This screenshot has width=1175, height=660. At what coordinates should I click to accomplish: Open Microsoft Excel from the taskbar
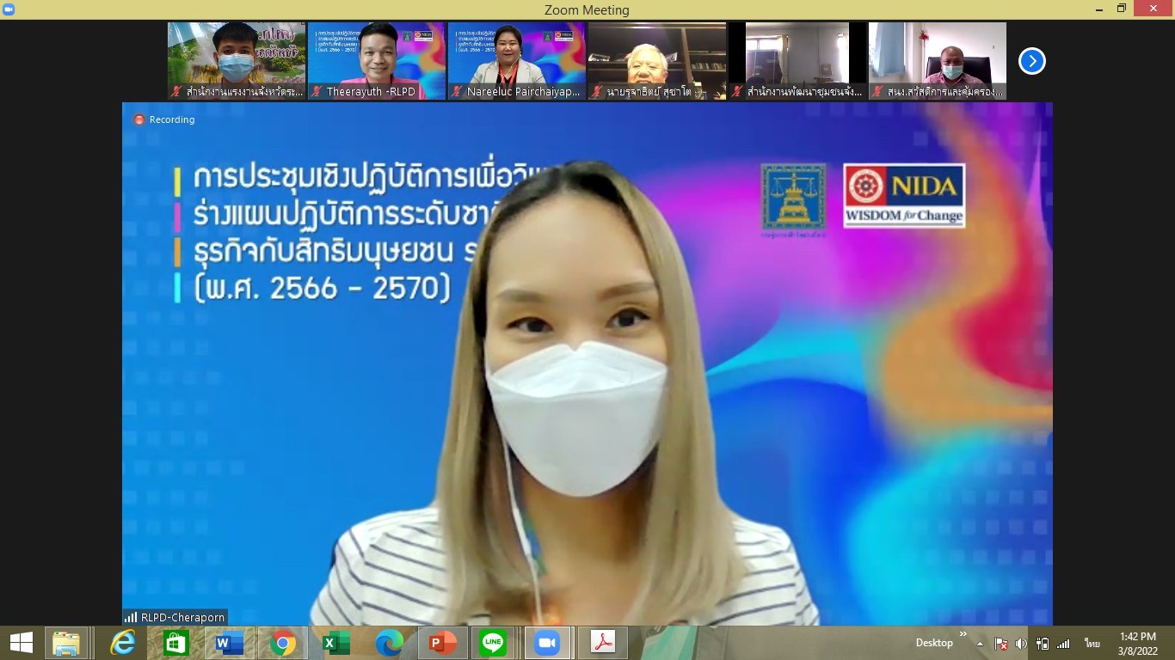[335, 643]
